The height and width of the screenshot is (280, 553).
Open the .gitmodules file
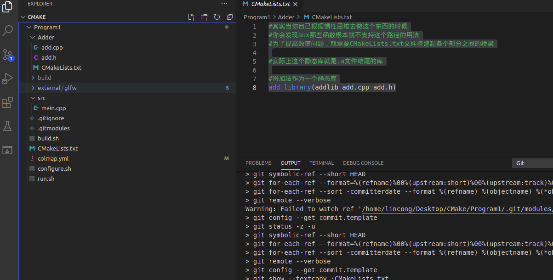coord(54,128)
